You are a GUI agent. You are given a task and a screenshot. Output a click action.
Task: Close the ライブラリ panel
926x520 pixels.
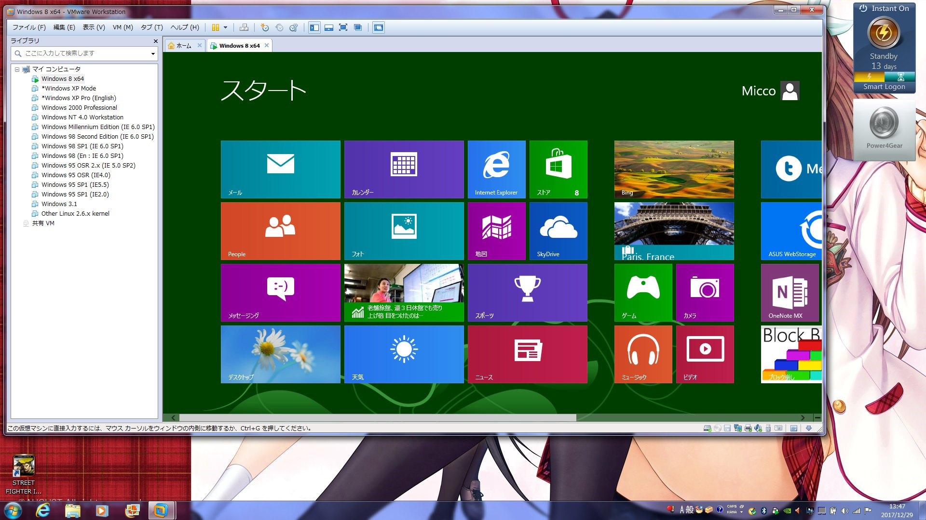click(155, 41)
